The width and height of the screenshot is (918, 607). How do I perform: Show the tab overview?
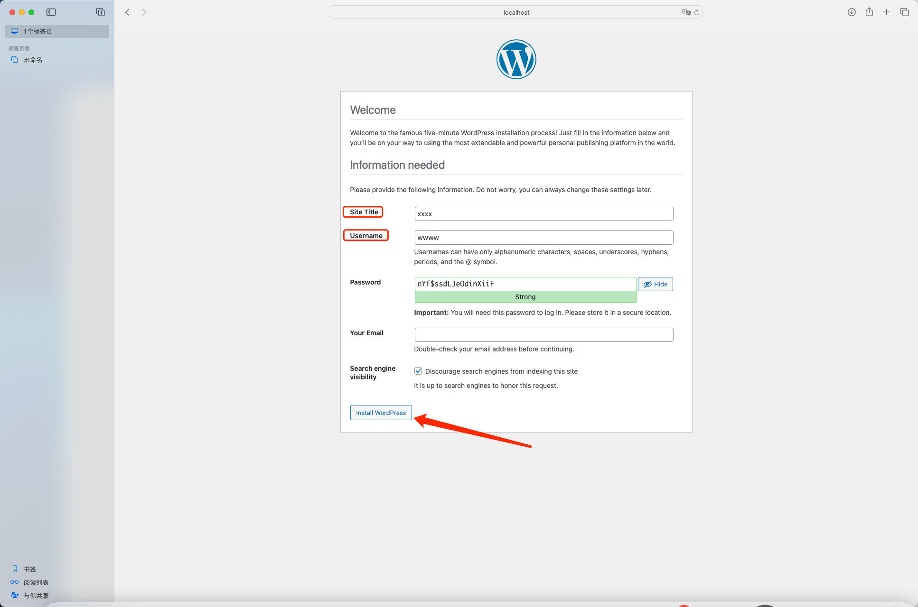coord(905,12)
